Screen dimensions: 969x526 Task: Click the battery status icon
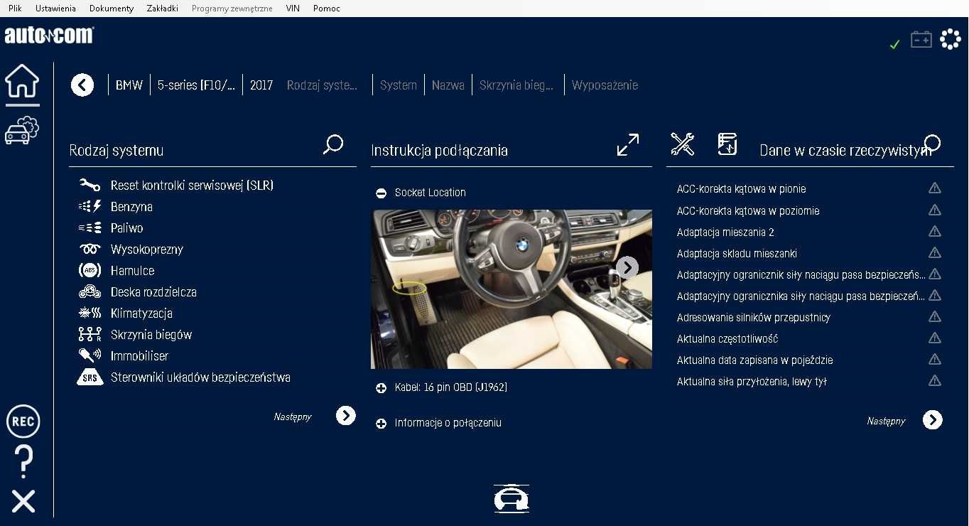pyautogui.click(x=921, y=39)
